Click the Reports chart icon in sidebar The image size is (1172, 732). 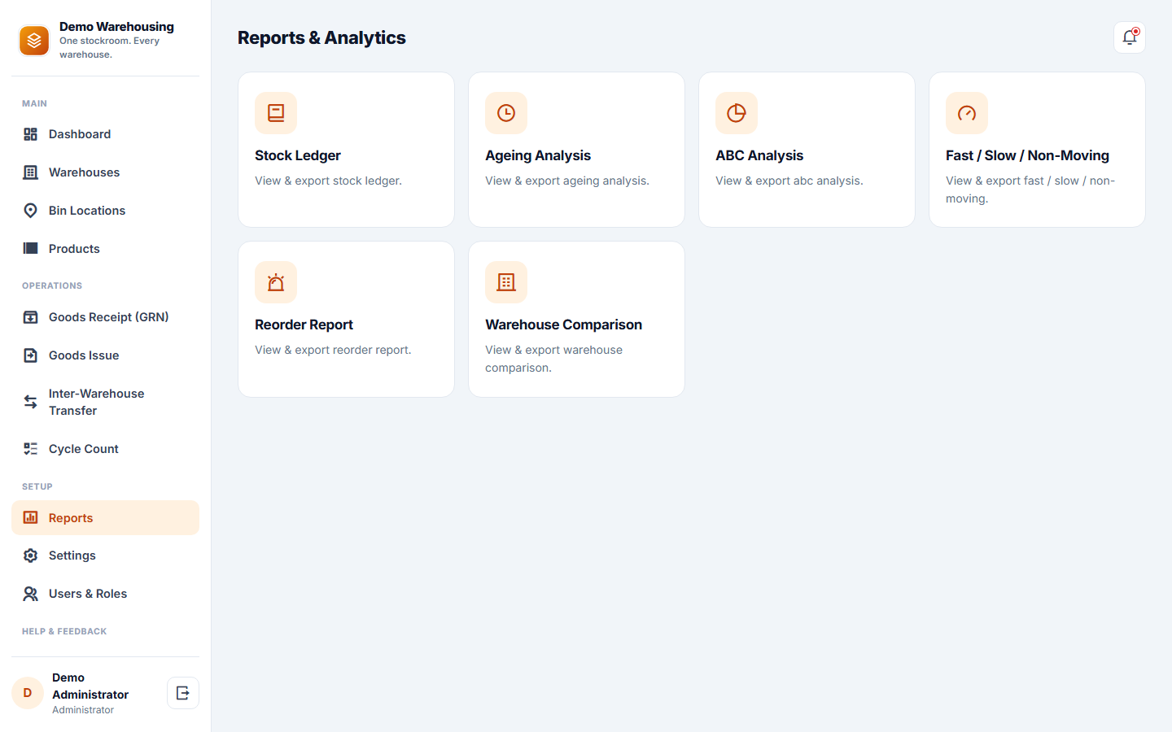(x=30, y=518)
